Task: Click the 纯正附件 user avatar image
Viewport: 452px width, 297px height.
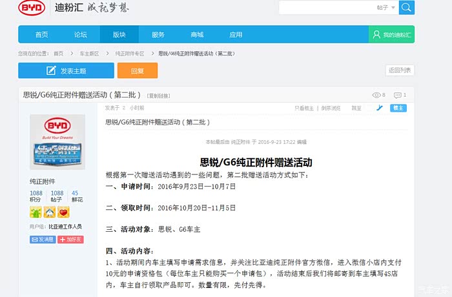Action: click(x=57, y=143)
